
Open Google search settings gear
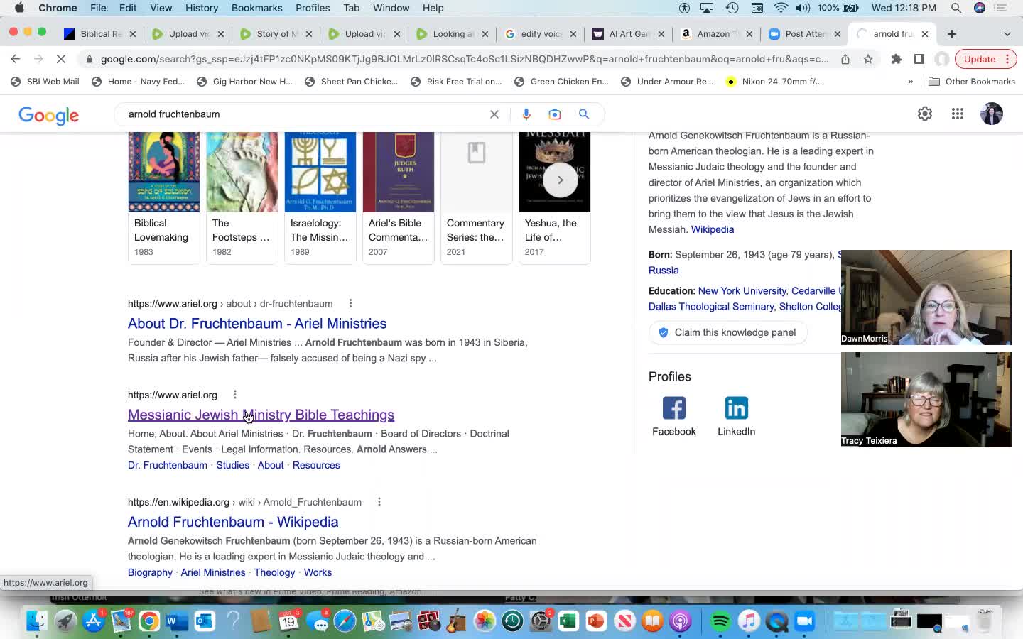point(925,114)
